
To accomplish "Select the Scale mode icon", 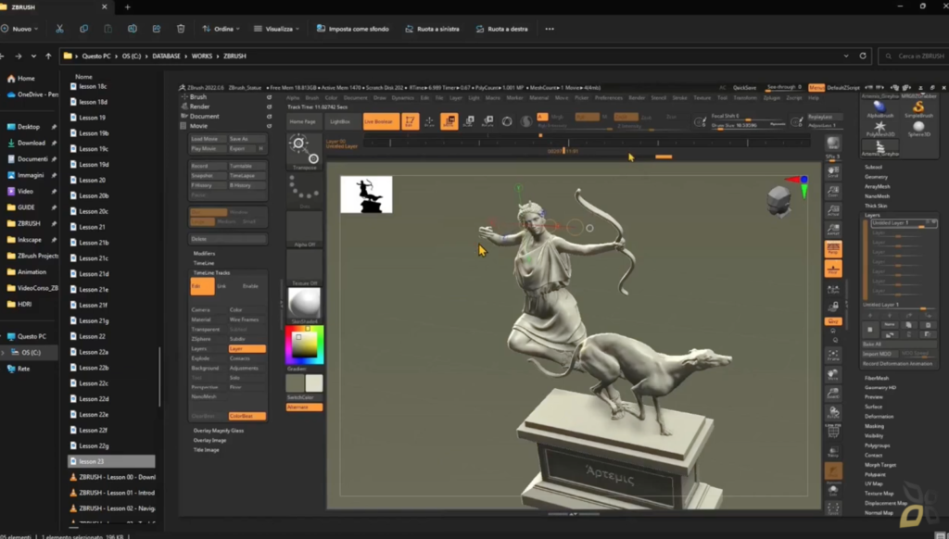I will point(468,121).
